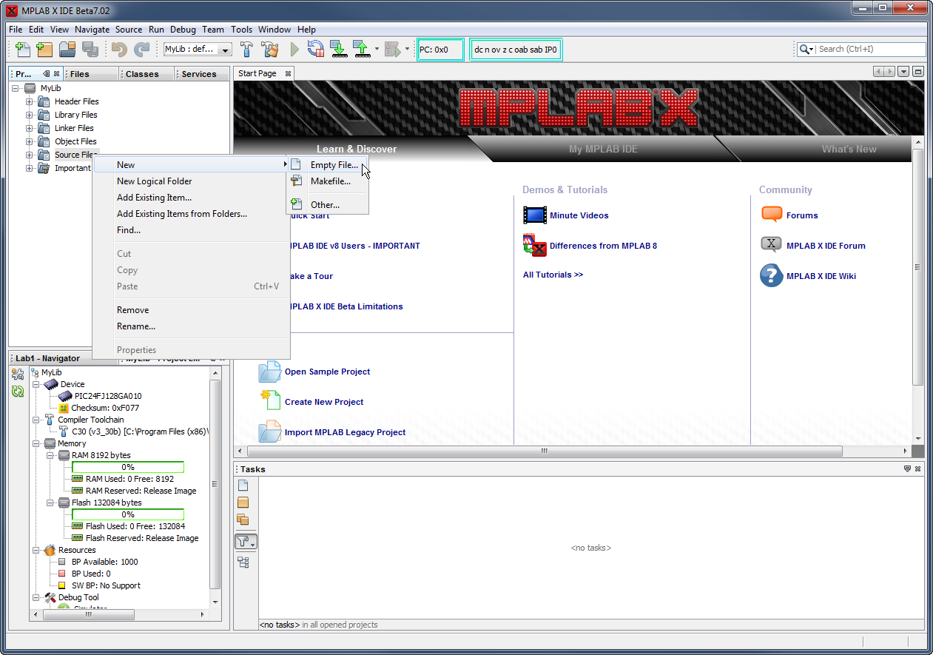This screenshot has height=655, width=933.
Task: Click the filter icon in Tasks panel sidebar
Action: pyautogui.click(x=244, y=541)
